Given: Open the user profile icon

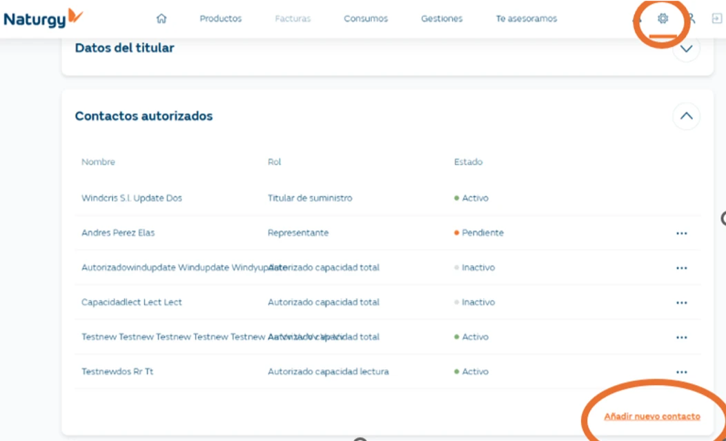Looking at the screenshot, I should tap(690, 19).
